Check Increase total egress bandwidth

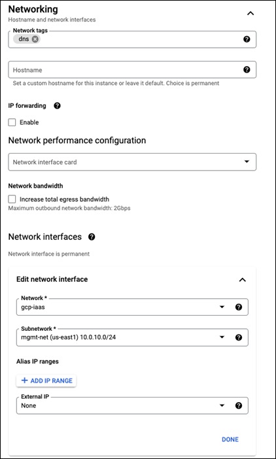(12, 199)
